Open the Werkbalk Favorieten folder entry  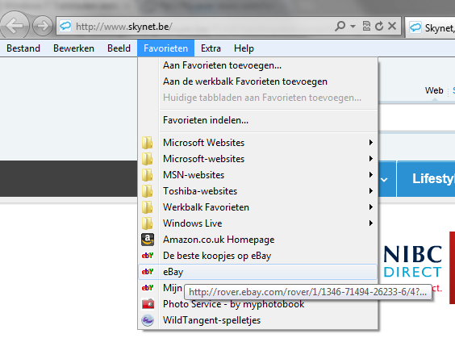click(257, 207)
